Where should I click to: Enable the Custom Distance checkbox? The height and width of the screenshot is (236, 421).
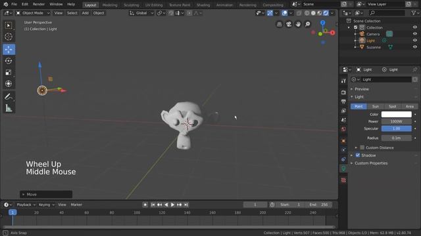(362, 147)
